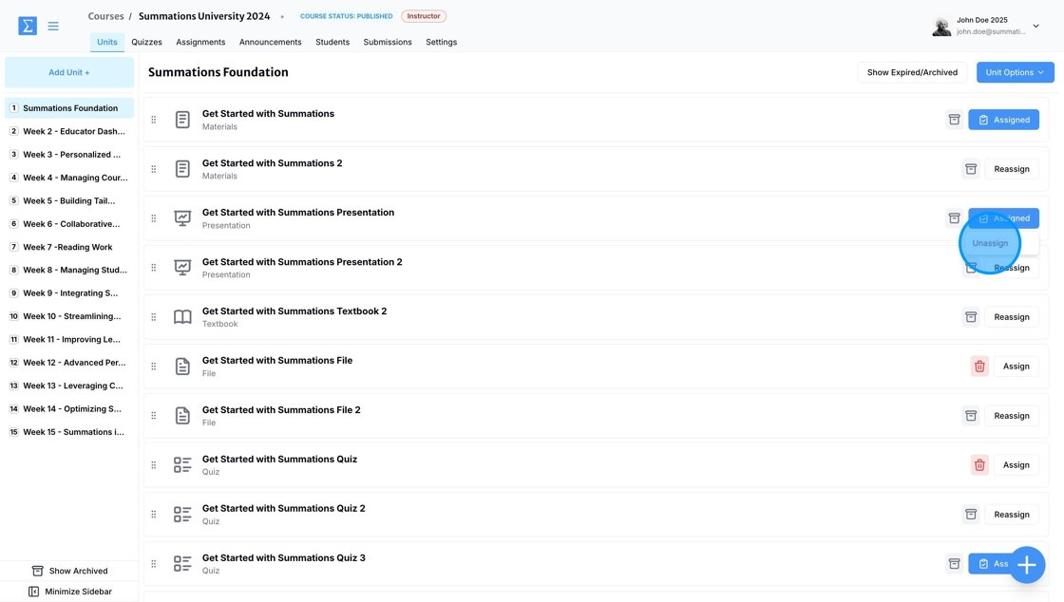Archive Get Started with Summations Quiz 3

[954, 563]
